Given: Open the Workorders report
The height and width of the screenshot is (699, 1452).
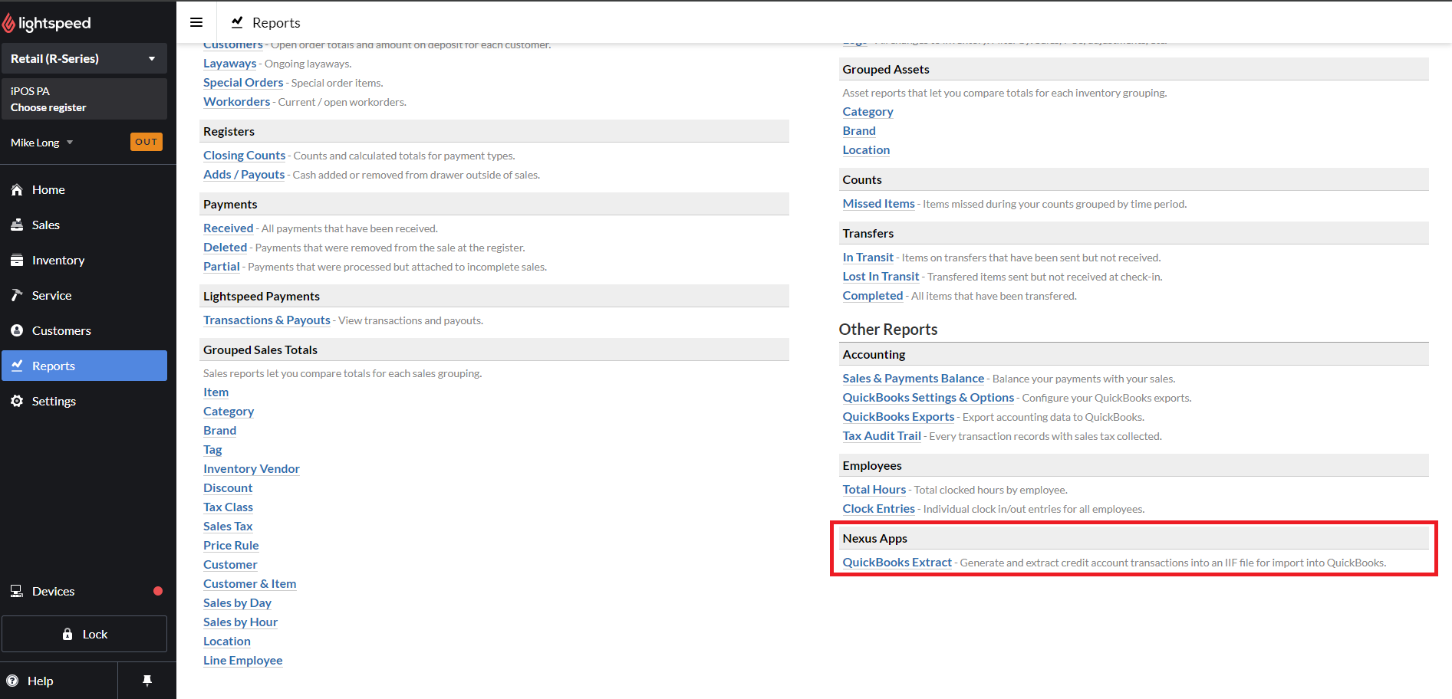Looking at the screenshot, I should click(x=237, y=102).
